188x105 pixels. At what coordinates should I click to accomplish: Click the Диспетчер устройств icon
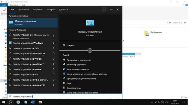point(64,64)
